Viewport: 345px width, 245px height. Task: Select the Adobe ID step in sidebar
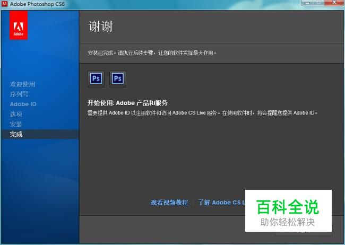coord(23,104)
